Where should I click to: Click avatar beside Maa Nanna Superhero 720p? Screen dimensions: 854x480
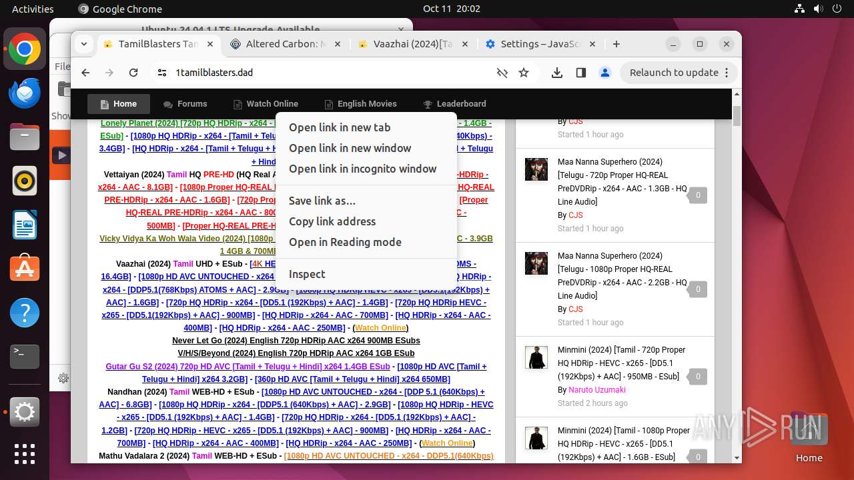pos(536,169)
